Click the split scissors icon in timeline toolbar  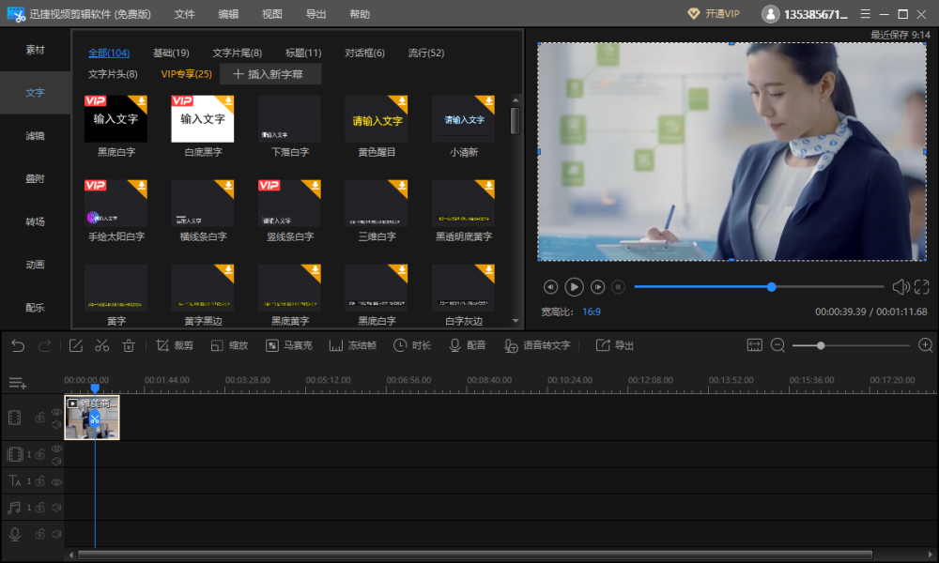(101, 345)
